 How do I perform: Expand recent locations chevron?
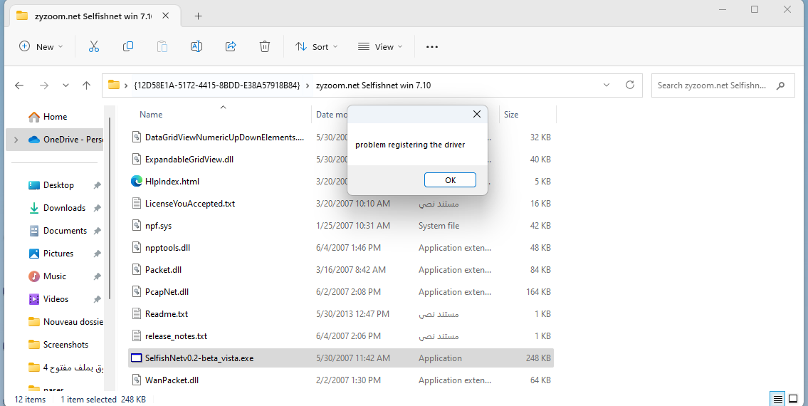point(65,85)
